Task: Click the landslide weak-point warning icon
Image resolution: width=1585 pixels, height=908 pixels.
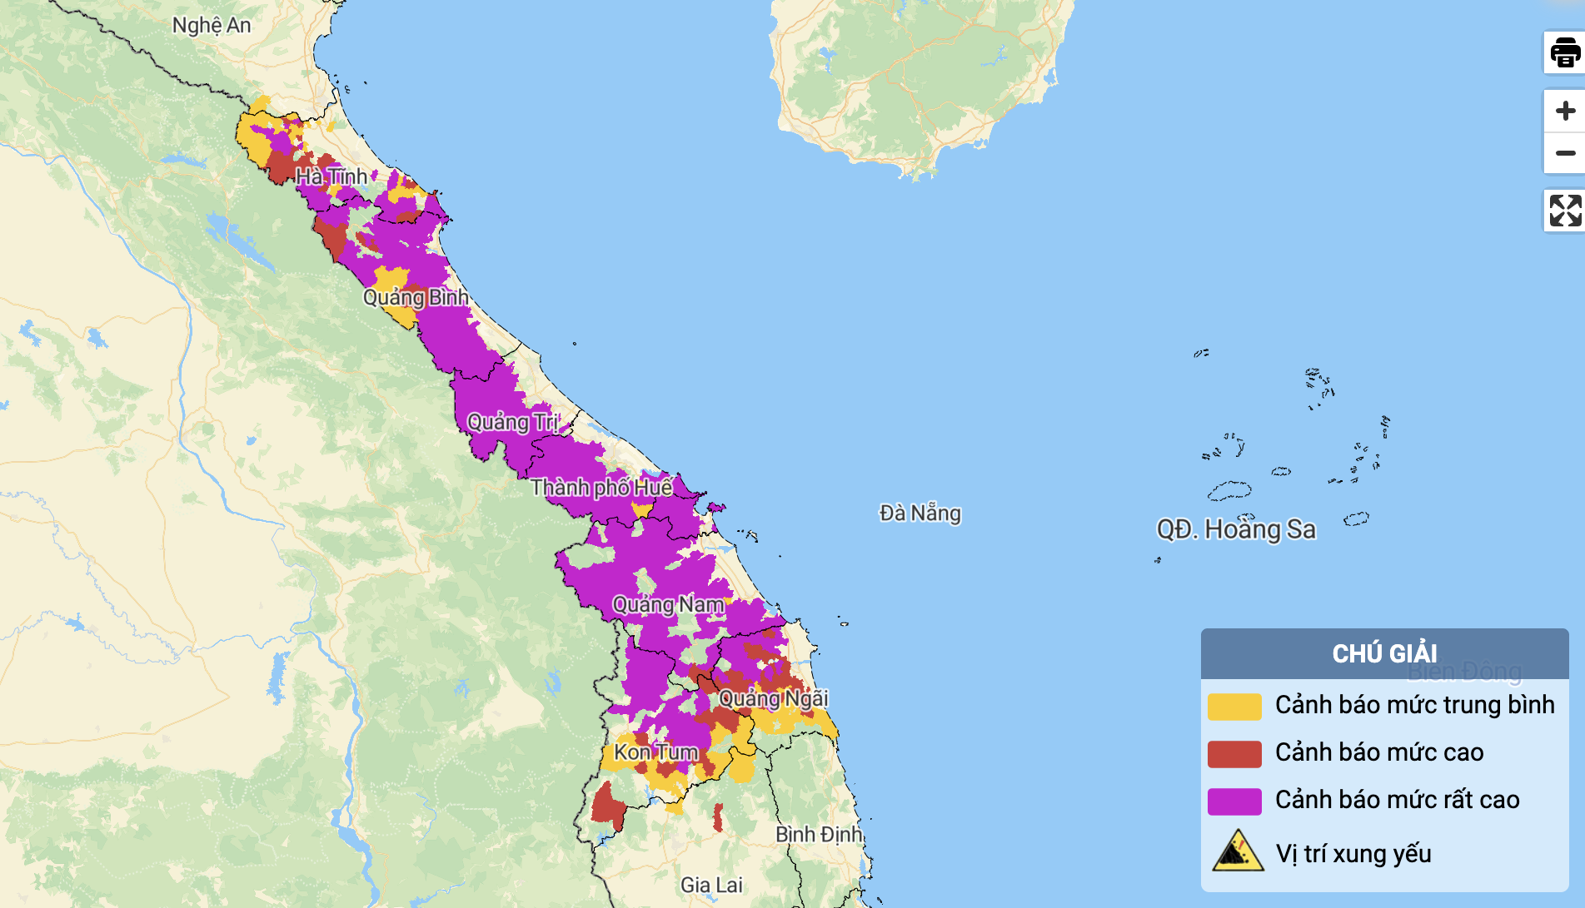Action: point(1238,851)
